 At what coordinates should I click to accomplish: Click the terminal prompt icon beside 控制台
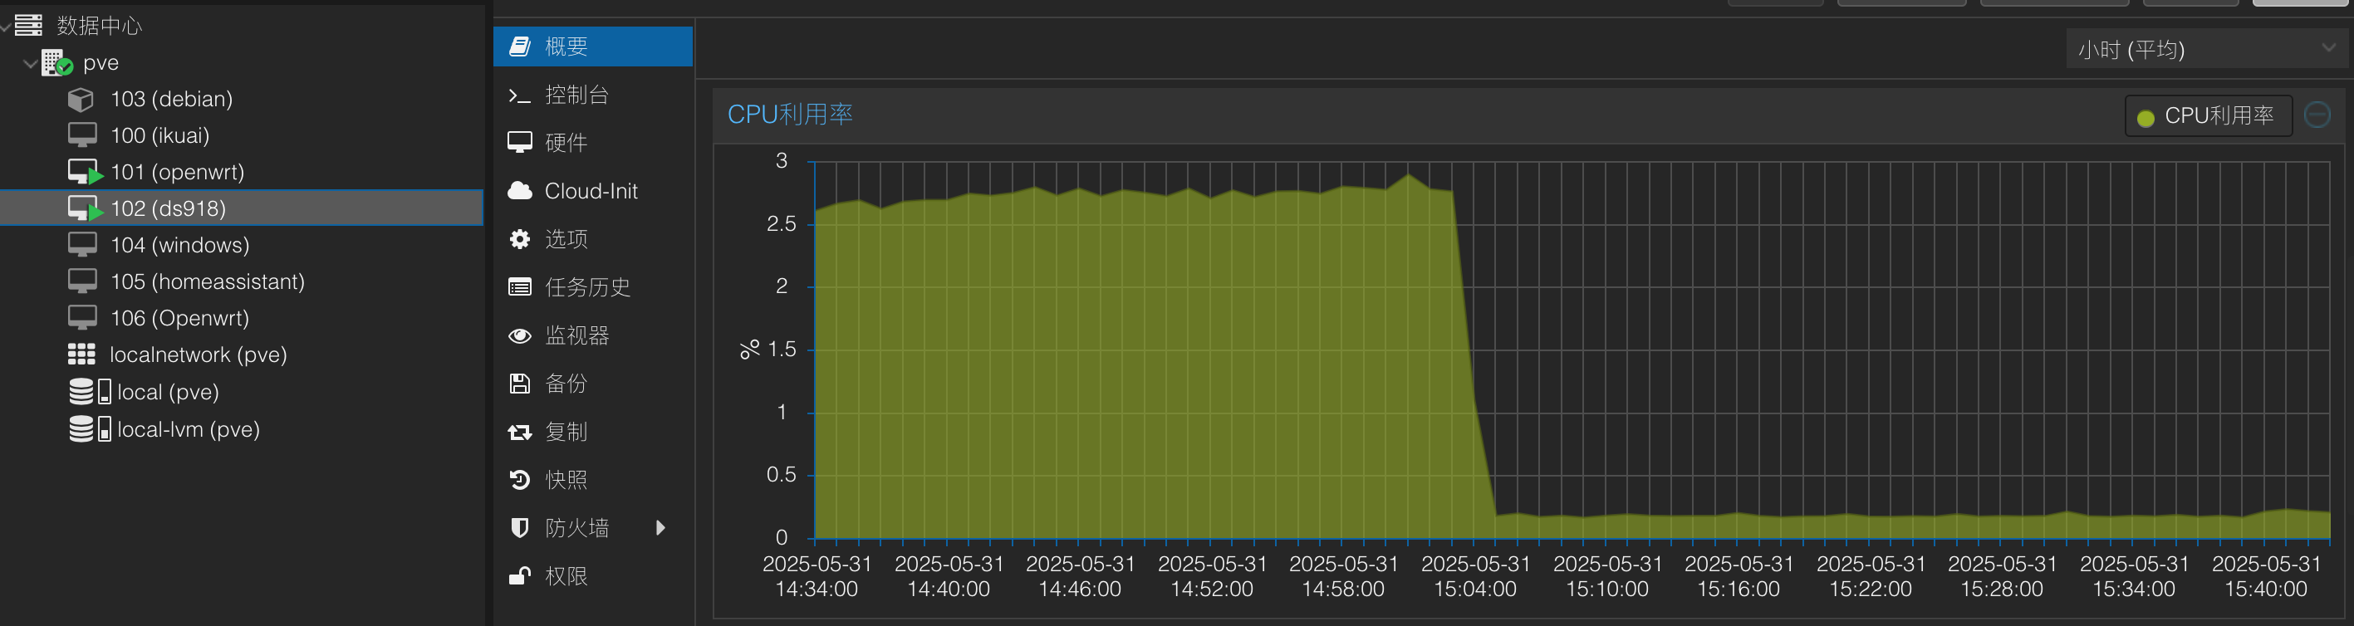click(520, 95)
